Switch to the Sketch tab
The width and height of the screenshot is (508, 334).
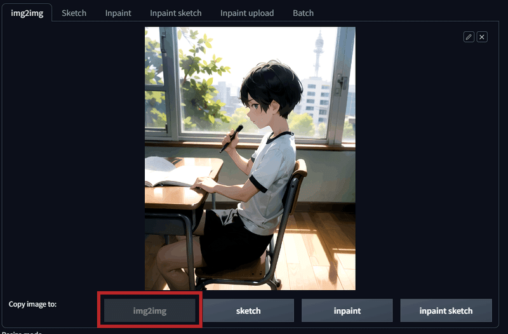[74, 13]
